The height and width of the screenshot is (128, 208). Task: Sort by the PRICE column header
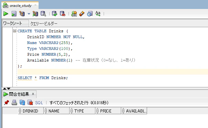(108, 111)
